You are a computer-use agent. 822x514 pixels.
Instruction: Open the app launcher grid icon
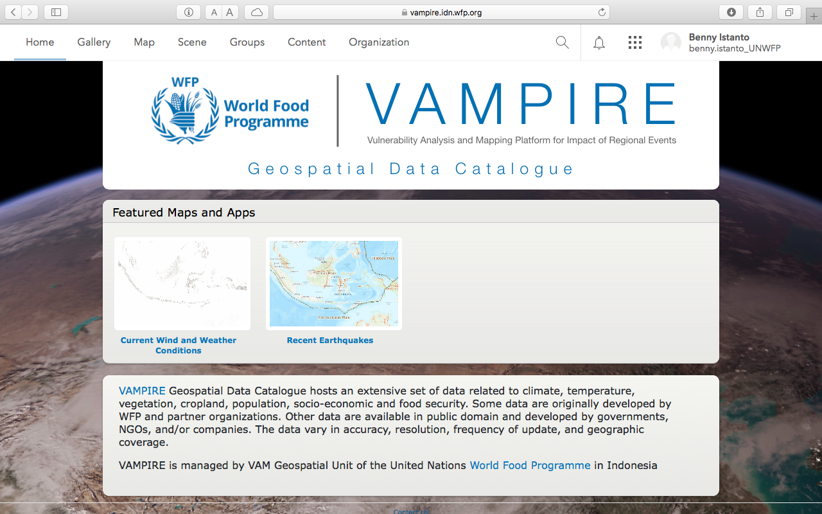[635, 42]
